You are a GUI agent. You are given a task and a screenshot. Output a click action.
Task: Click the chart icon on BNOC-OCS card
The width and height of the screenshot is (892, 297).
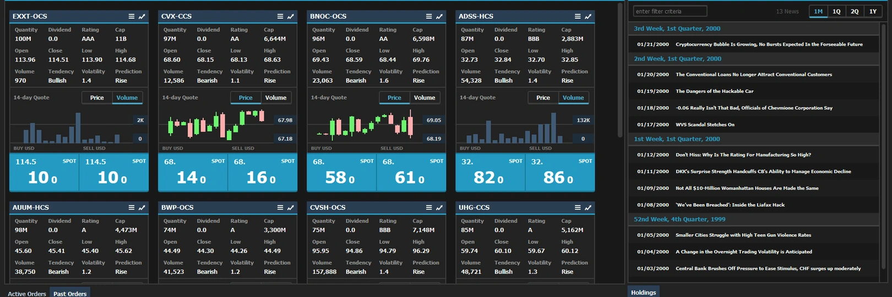click(x=439, y=16)
